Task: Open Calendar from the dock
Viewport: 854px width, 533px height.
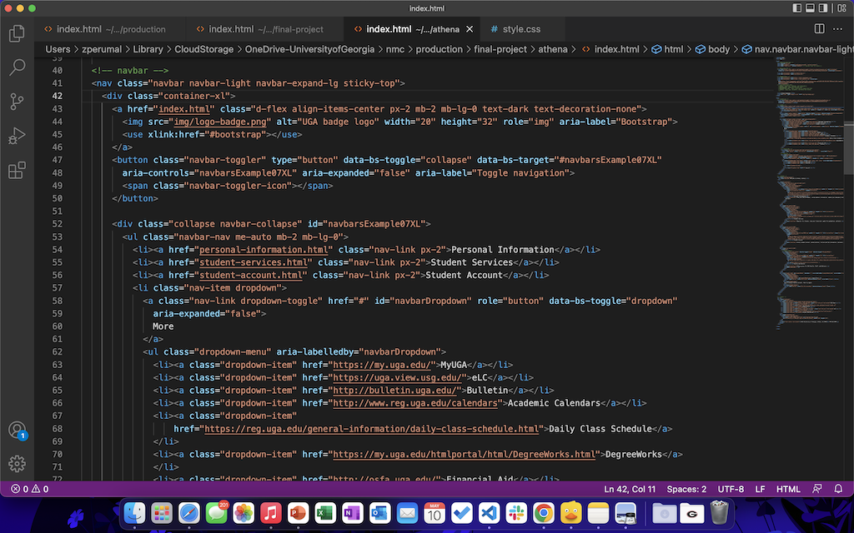Action: [434, 512]
